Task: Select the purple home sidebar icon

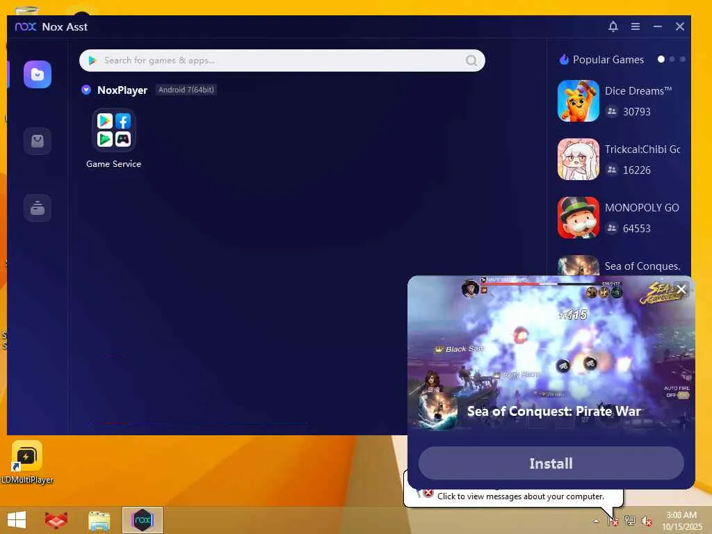Action: [x=38, y=74]
